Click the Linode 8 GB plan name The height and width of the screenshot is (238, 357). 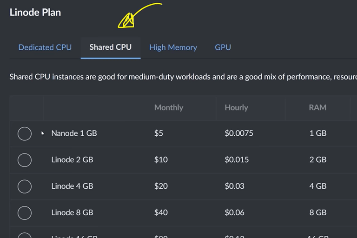pos(72,213)
